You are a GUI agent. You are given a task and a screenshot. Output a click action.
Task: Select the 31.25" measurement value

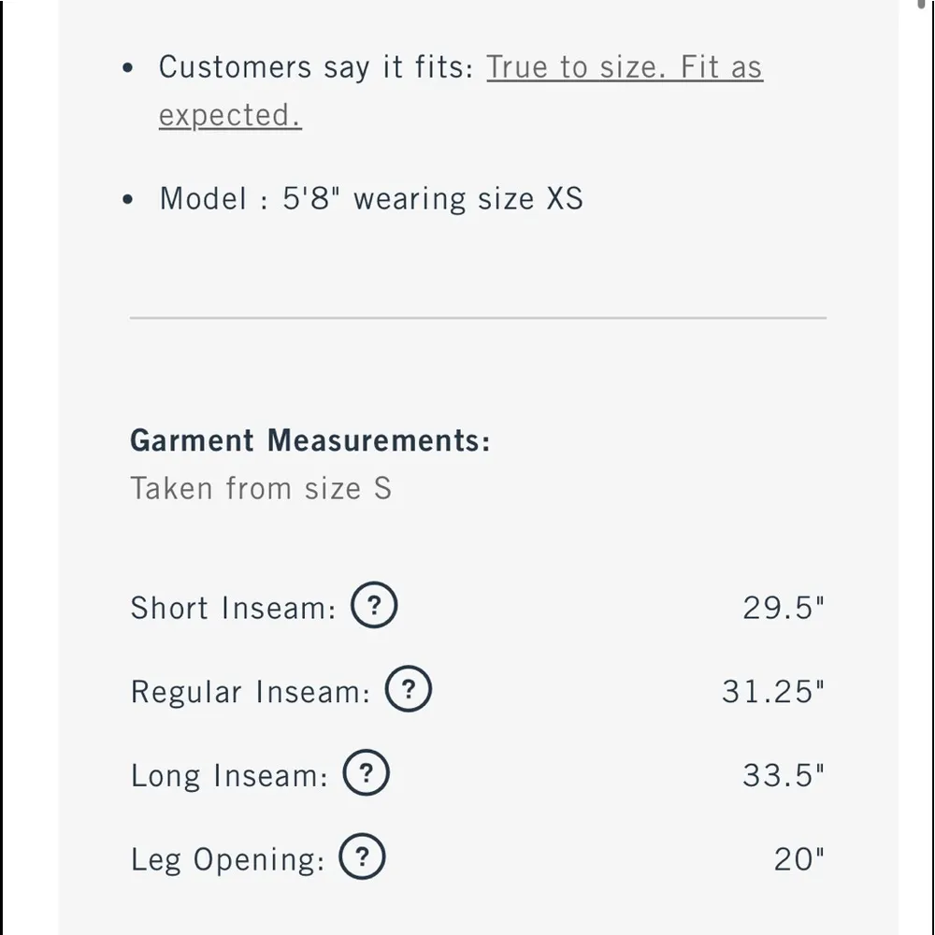tap(773, 692)
